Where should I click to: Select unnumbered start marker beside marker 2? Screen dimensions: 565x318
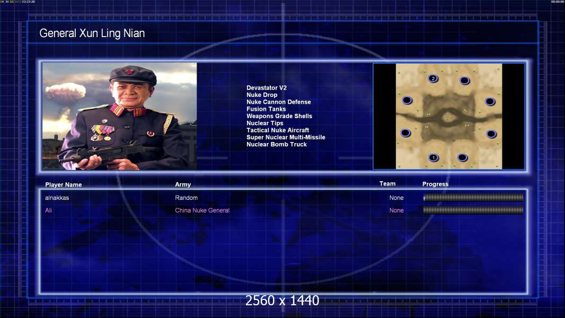[464, 81]
